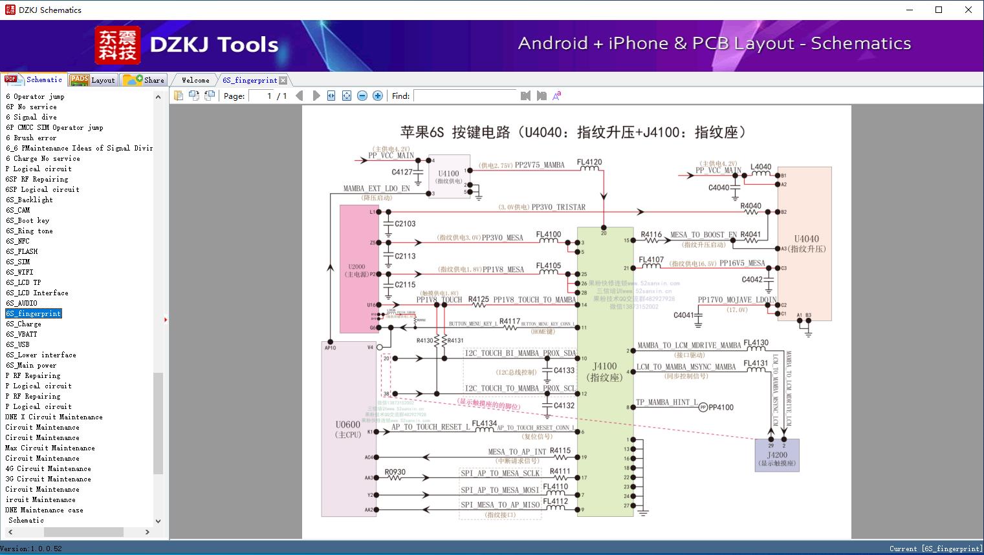Viewport: 984px width, 555px height.
Task: Click the list's scroll down arrow
Action: click(158, 521)
